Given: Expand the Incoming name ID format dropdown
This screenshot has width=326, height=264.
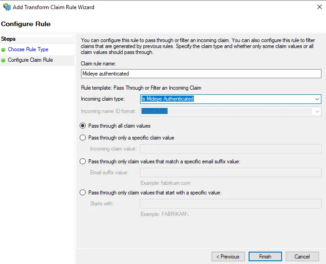Looking at the screenshot, I should pyautogui.click(x=317, y=112).
